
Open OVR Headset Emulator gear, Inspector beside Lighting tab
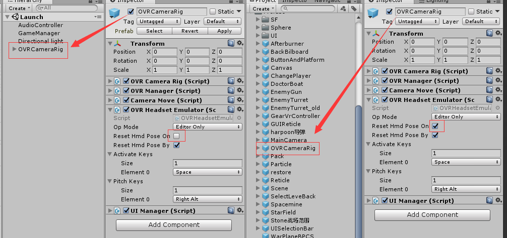pyautogui.click(x=498, y=100)
